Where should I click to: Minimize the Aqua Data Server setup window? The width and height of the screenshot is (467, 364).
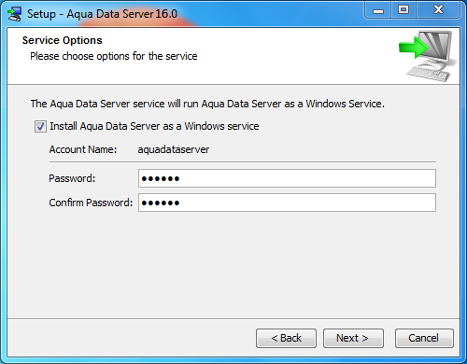point(378,10)
